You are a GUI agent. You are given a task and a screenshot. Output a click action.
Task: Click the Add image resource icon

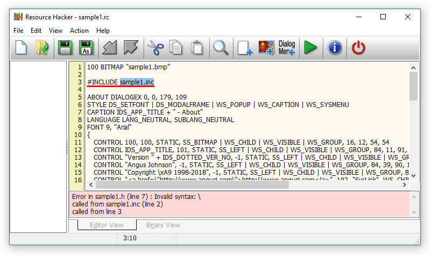tap(266, 48)
